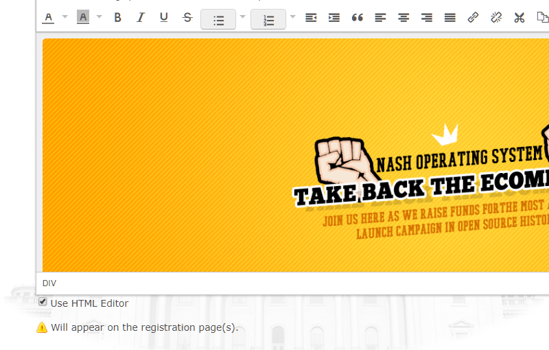This screenshot has width=549, height=350.
Task: Insert a hyperlink
Action: point(473,18)
